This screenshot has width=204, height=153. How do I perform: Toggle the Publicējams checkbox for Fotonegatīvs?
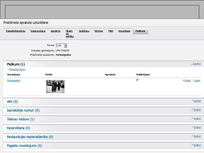[137, 80]
